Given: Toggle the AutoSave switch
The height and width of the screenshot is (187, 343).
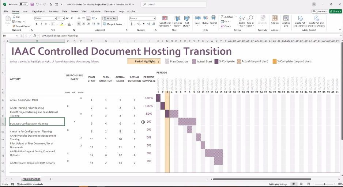Looking at the screenshot, I should 23,4.
